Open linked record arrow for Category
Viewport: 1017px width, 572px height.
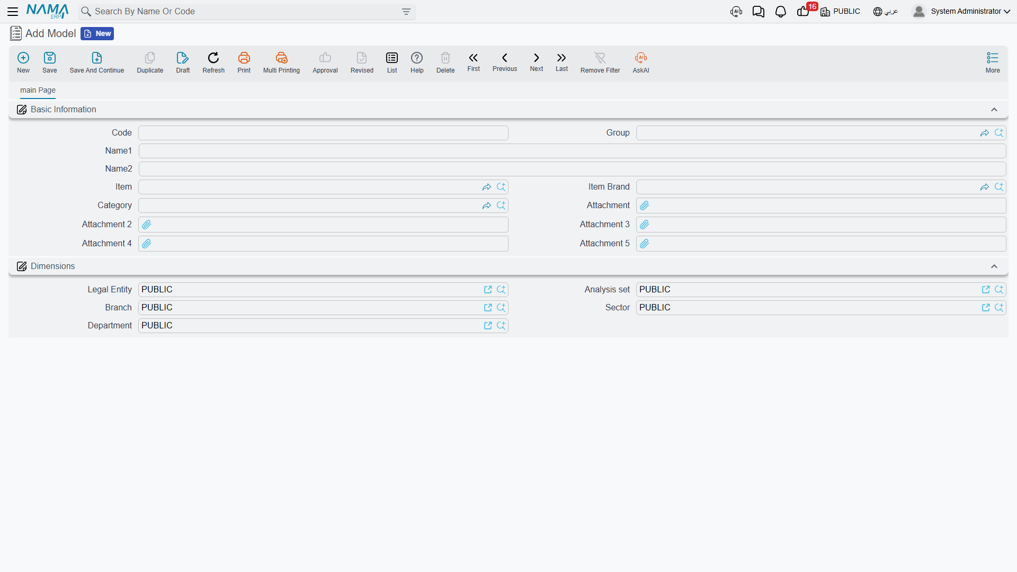(x=487, y=205)
